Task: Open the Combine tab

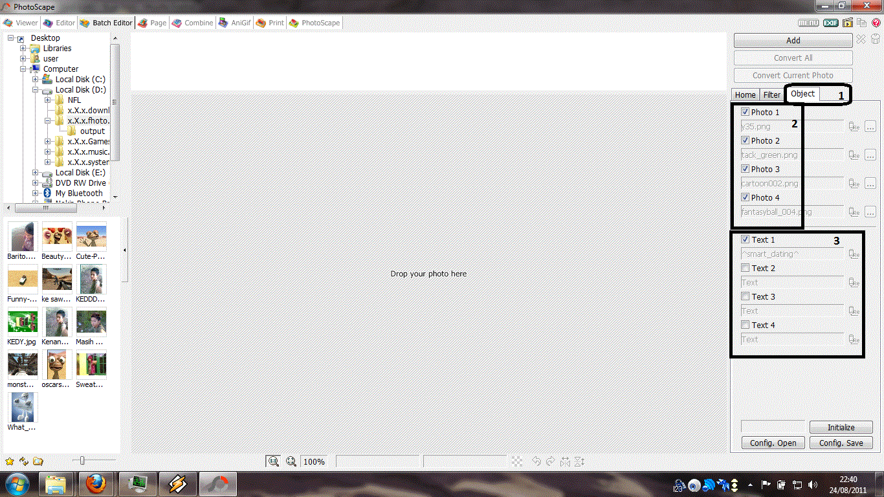Action: [x=192, y=23]
